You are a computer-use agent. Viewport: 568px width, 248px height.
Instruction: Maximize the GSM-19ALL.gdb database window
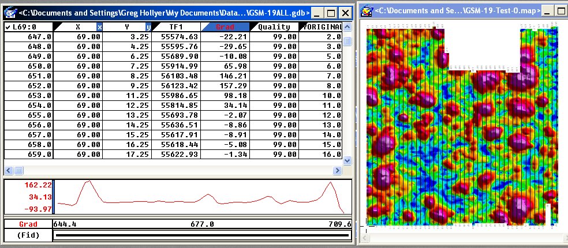[x=331, y=13]
